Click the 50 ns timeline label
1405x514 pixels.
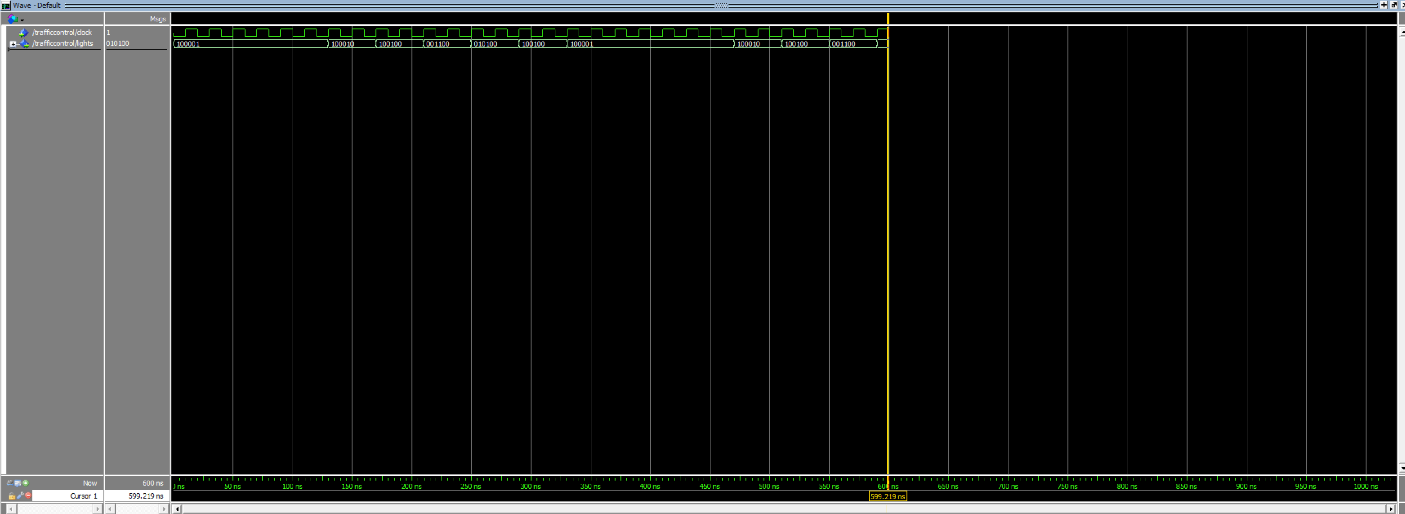[x=232, y=486]
